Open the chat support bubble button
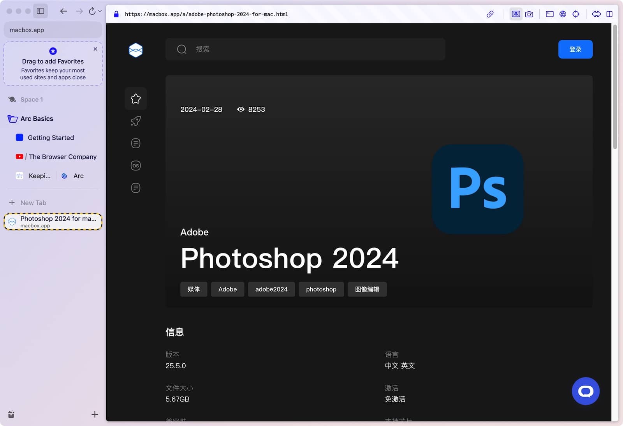623x426 pixels. 586,391
